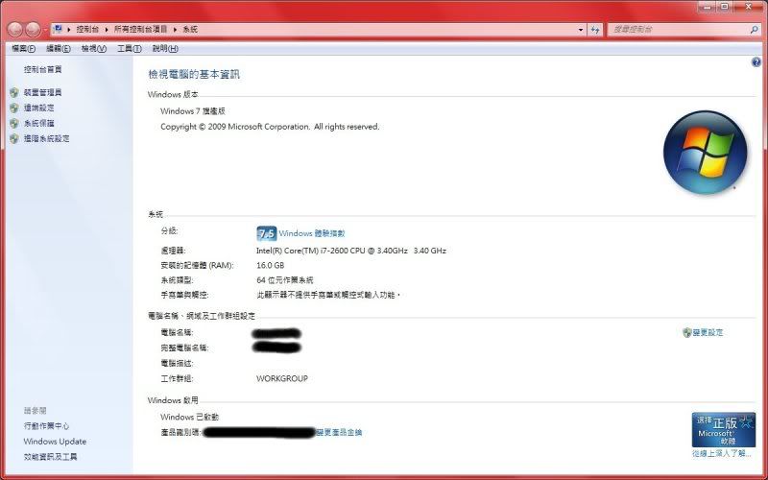Open the 說明(H) menu
Screen dimensions: 768x480
click(165, 49)
